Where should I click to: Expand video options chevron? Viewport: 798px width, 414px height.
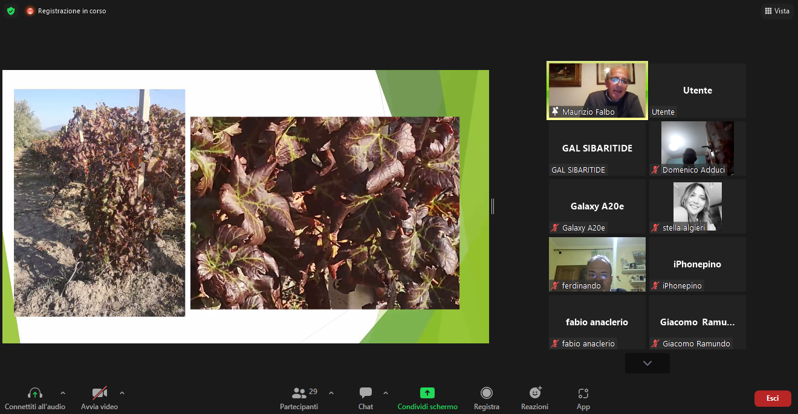click(122, 393)
